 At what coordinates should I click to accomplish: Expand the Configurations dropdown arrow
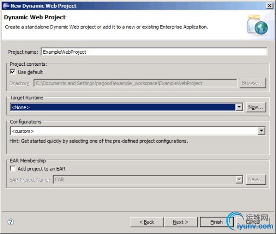262,131
